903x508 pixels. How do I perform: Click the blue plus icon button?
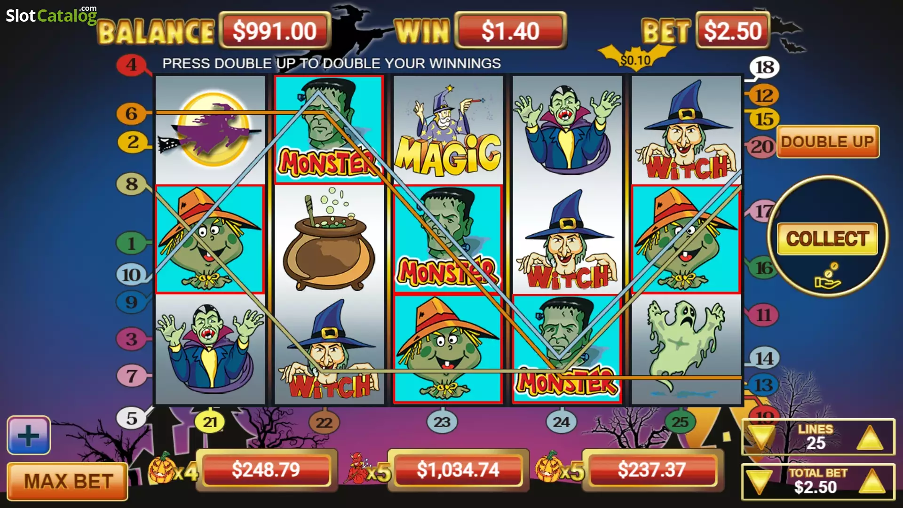click(x=29, y=435)
